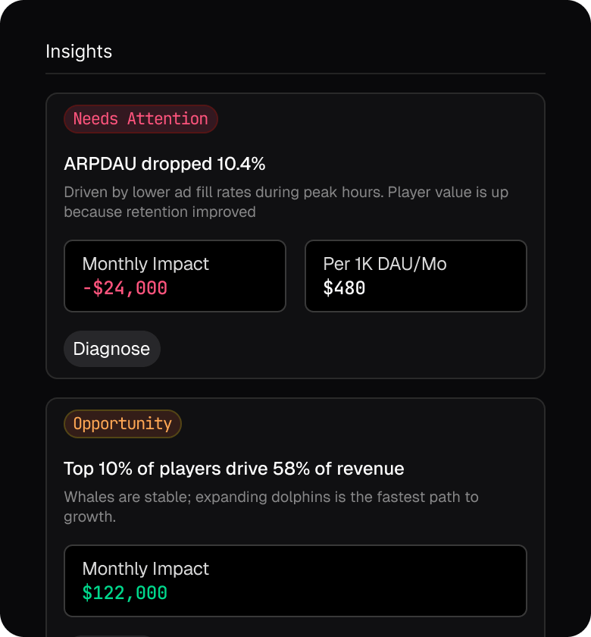Viewport: 591px width, 637px height.
Task: Select Monthly Impact label above $122,000
Action: coord(145,569)
